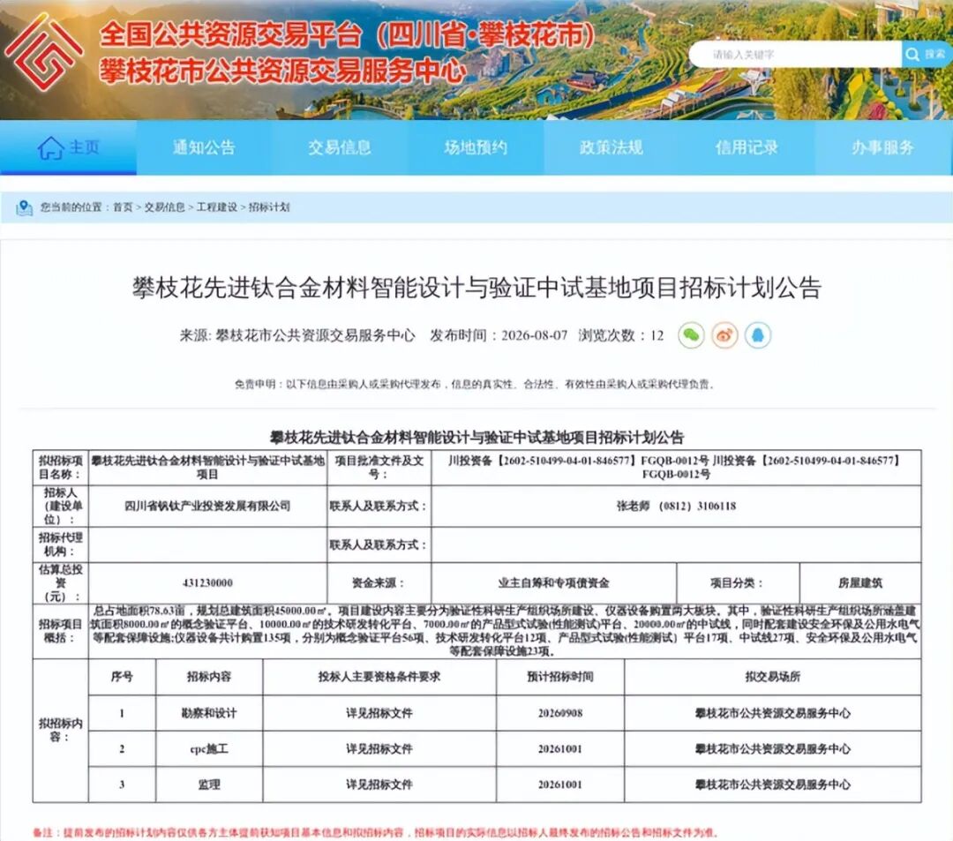Screen dimensions: 953x841
Task: Focus the keyword search input field
Action: coord(796,55)
